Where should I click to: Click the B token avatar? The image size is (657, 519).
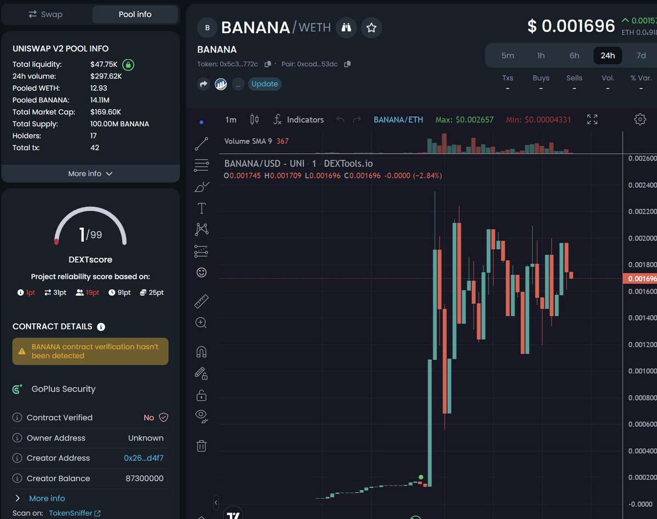click(207, 27)
